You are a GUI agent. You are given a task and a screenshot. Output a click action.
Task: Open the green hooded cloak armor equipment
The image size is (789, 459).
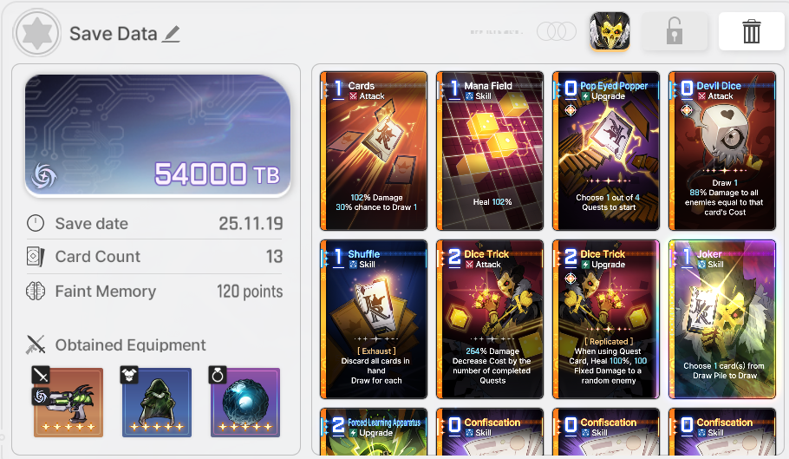tap(157, 402)
